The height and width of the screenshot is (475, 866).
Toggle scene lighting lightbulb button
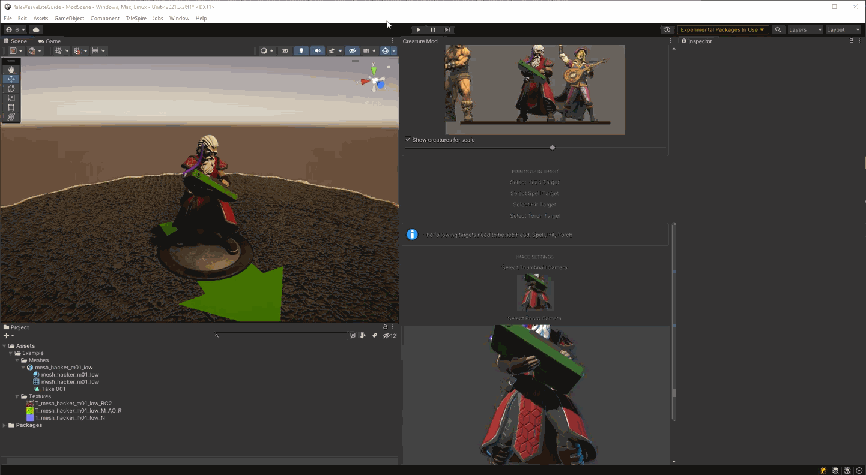301,51
